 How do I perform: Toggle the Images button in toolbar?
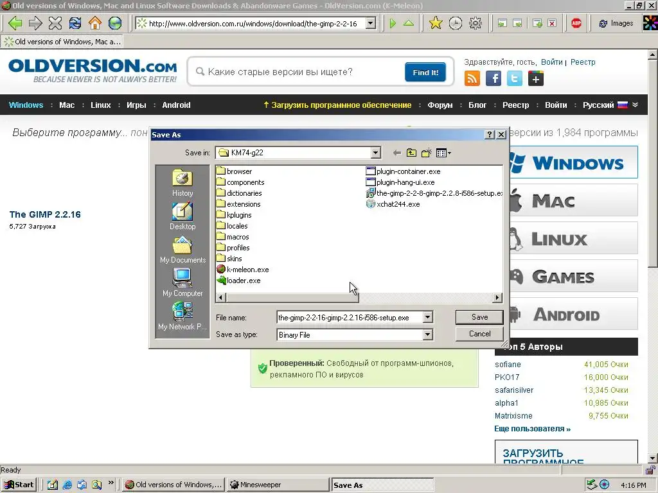pyautogui.click(x=616, y=24)
